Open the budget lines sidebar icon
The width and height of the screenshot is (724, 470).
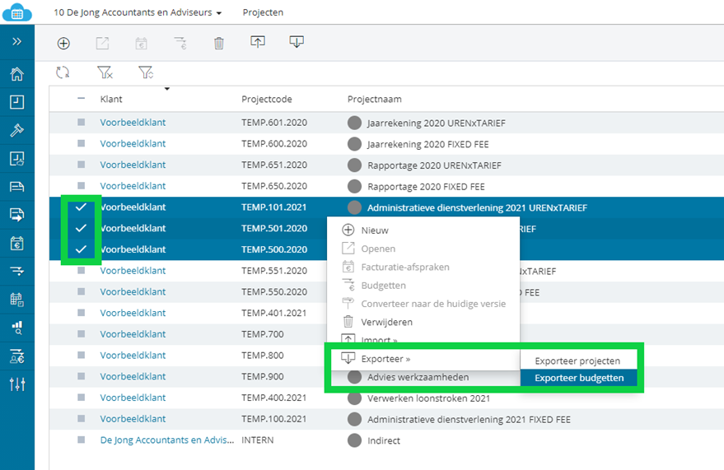tap(17, 271)
